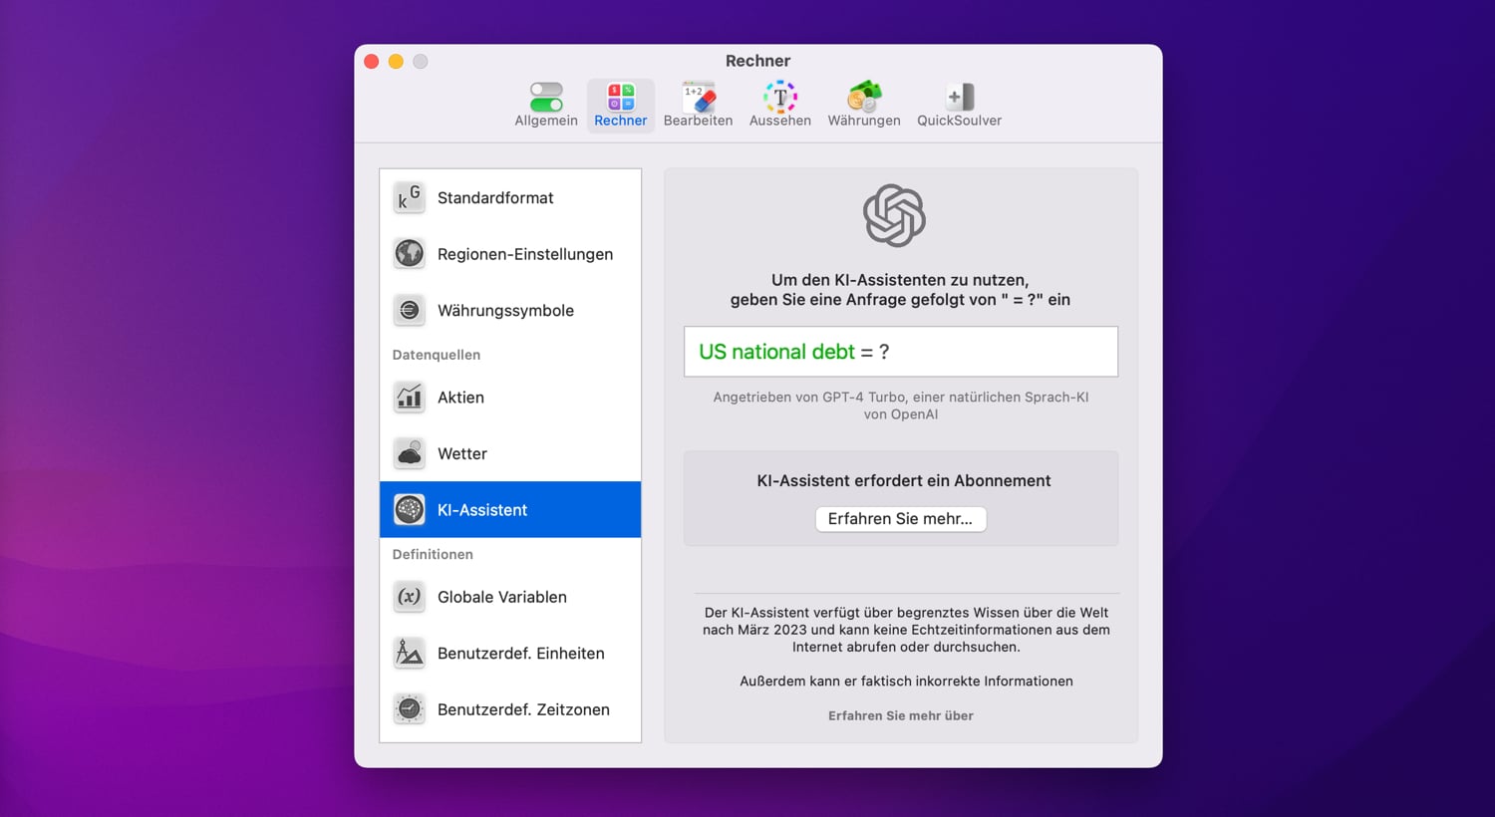Click the Datenquellen section header
This screenshot has width=1495, height=817.
437,355
